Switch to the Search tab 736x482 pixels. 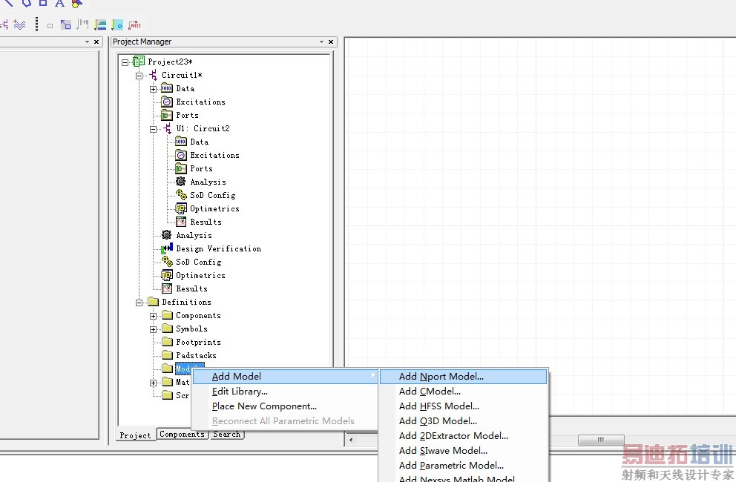[227, 434]
